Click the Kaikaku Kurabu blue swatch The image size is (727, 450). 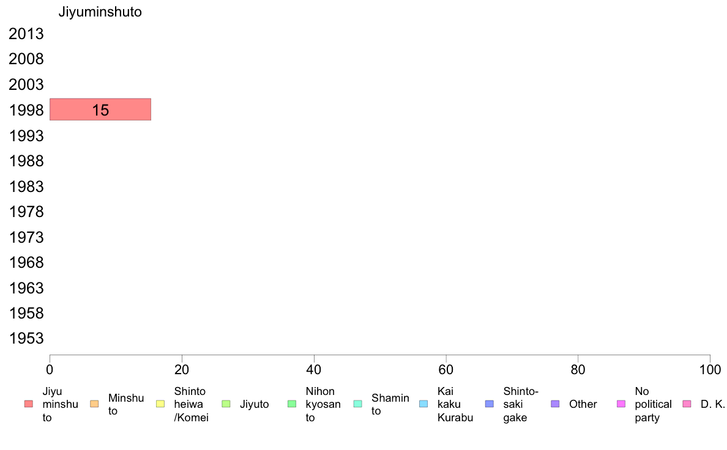click(423, 404)
